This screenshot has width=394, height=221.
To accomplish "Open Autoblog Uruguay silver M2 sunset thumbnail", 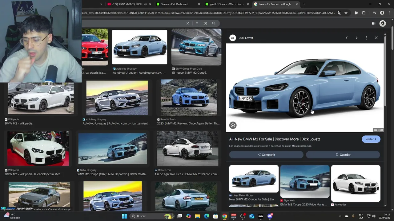I will [x=117, y=98].
